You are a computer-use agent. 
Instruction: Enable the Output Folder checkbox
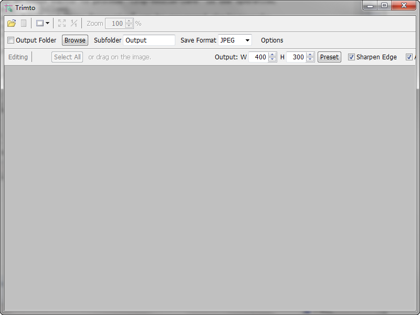click(10, 40)
